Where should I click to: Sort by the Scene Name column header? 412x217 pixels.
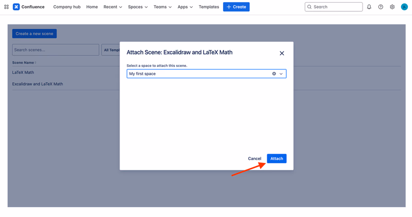tap(24, 63)
